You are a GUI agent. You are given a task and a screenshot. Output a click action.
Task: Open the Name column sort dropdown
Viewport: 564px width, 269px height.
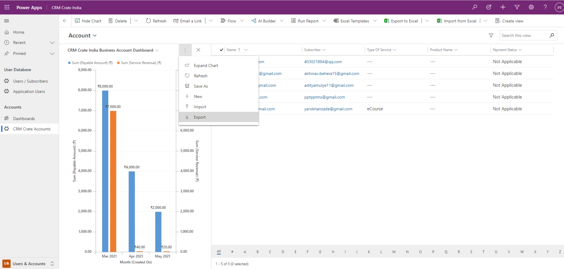(x=245, y=50)
